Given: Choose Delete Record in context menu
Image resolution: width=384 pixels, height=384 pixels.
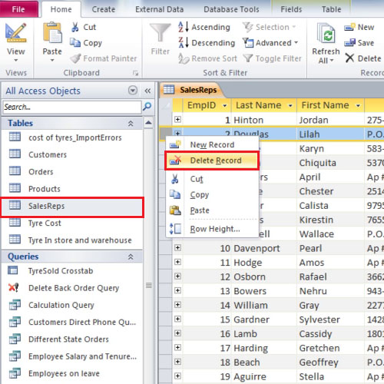Looking at the screenshot, I should pos(212,161).
